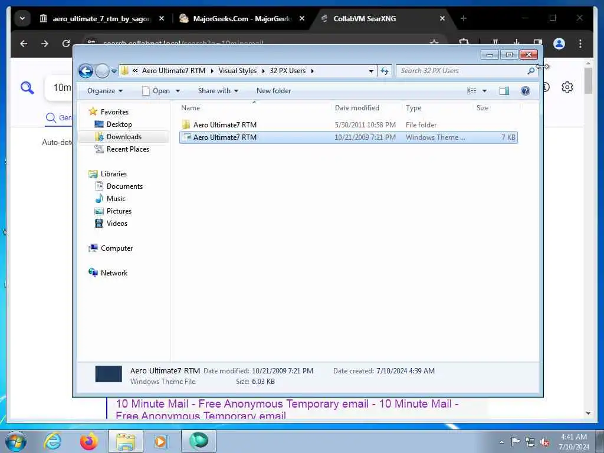Reload the browser page
The width and height of the screenshot is (604, 453).
pos(66,44)
